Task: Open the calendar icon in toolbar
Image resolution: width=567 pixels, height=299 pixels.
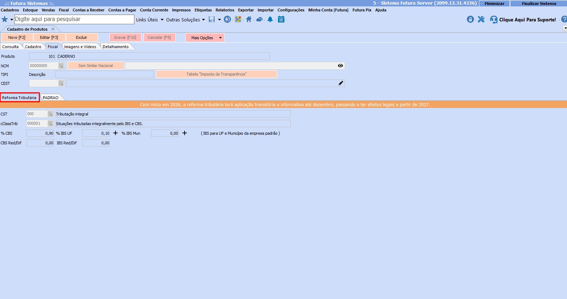Action: (281, 20)
